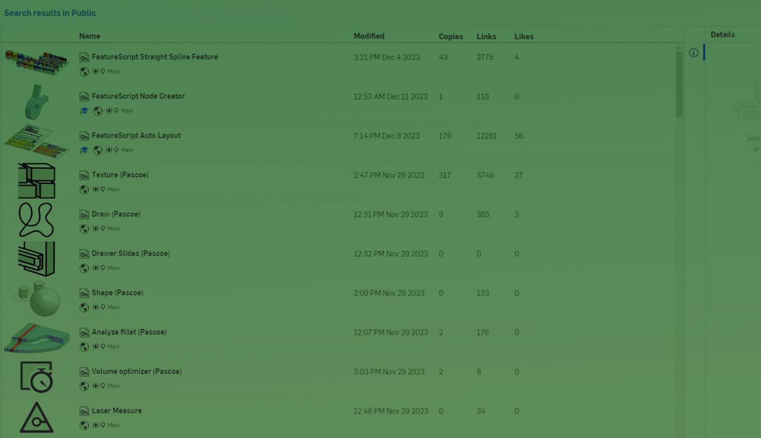Click the Details info icon
This screenshot has height=438, width=761.
(x=693, y=53)
